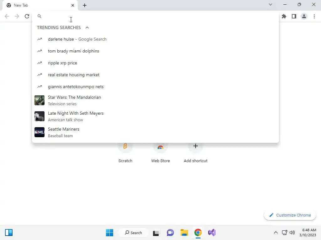Screen dimensions: 321x240
Task: Open the Extensions puzzle icon
Action: (x=284, y=16)
